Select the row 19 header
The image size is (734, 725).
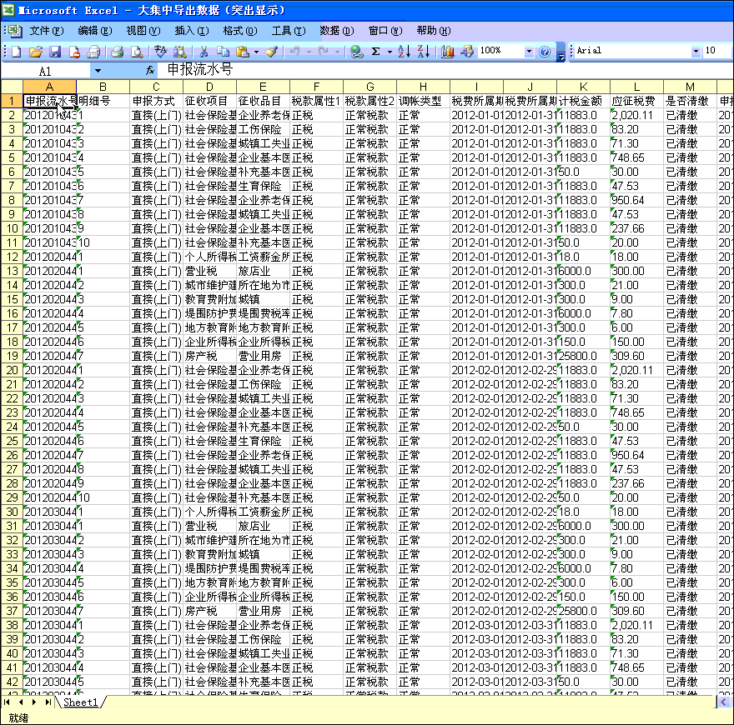pyautogui.click(x=12, y=356)
